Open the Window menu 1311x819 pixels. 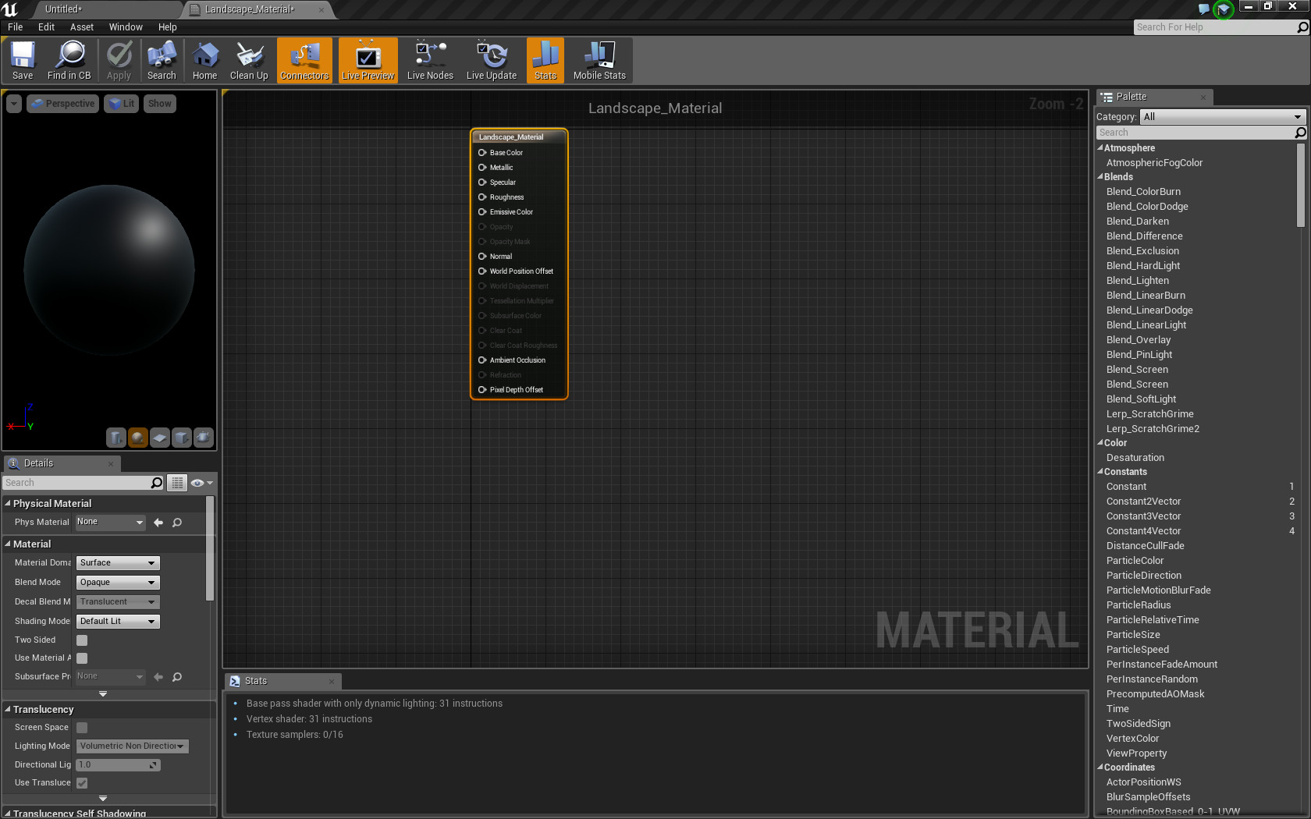point(126,27)
